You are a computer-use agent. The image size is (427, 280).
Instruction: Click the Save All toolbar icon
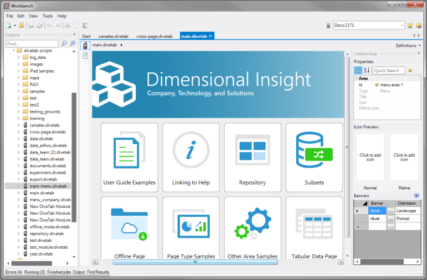[x=40, y=25]
